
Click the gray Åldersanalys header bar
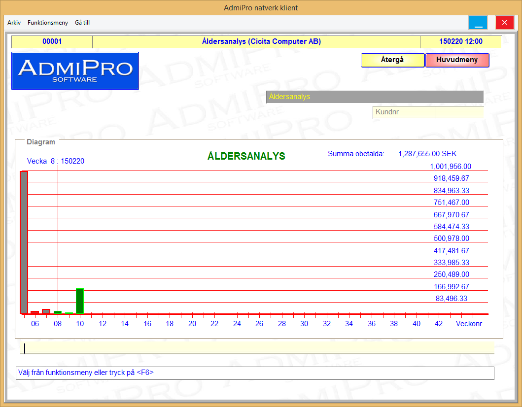(x=375, y=97)
